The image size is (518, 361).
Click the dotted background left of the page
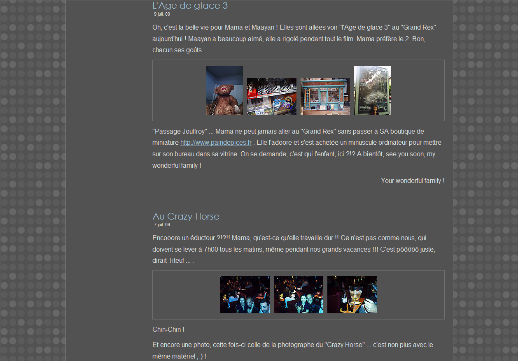[x=32, y=181]
